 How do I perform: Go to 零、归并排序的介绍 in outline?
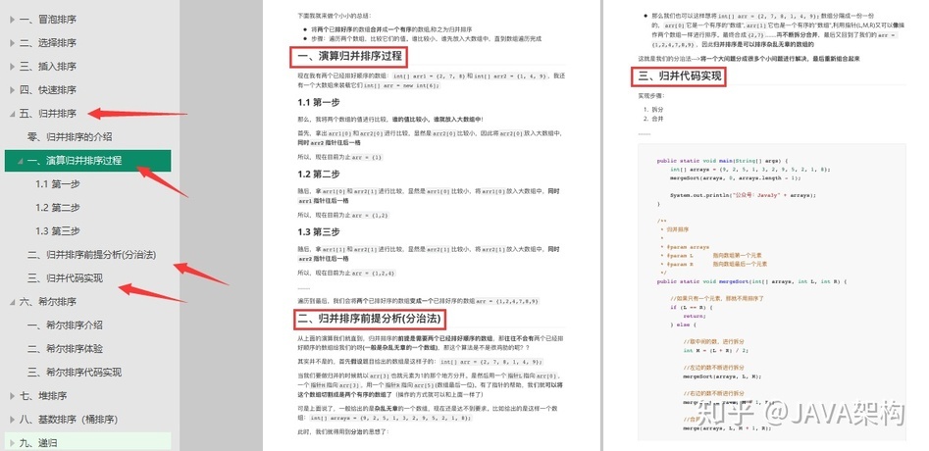point(70,136)
